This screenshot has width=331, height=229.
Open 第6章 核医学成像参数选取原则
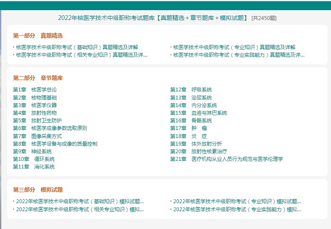click(x=50, y=128)
